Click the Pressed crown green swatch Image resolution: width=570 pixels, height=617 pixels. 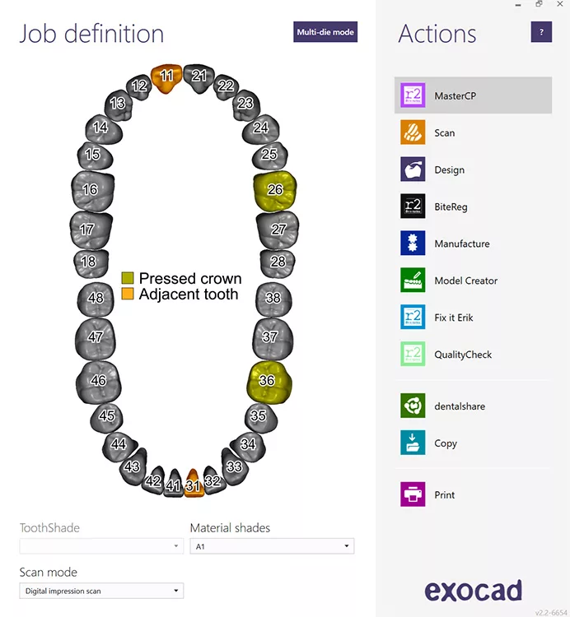tap(128, 278)
